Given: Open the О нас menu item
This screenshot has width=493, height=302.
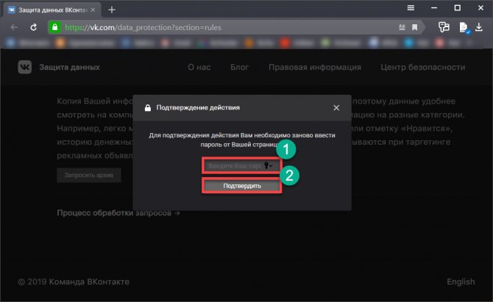Looking at the screenshot, I should (x=199, y=67).
